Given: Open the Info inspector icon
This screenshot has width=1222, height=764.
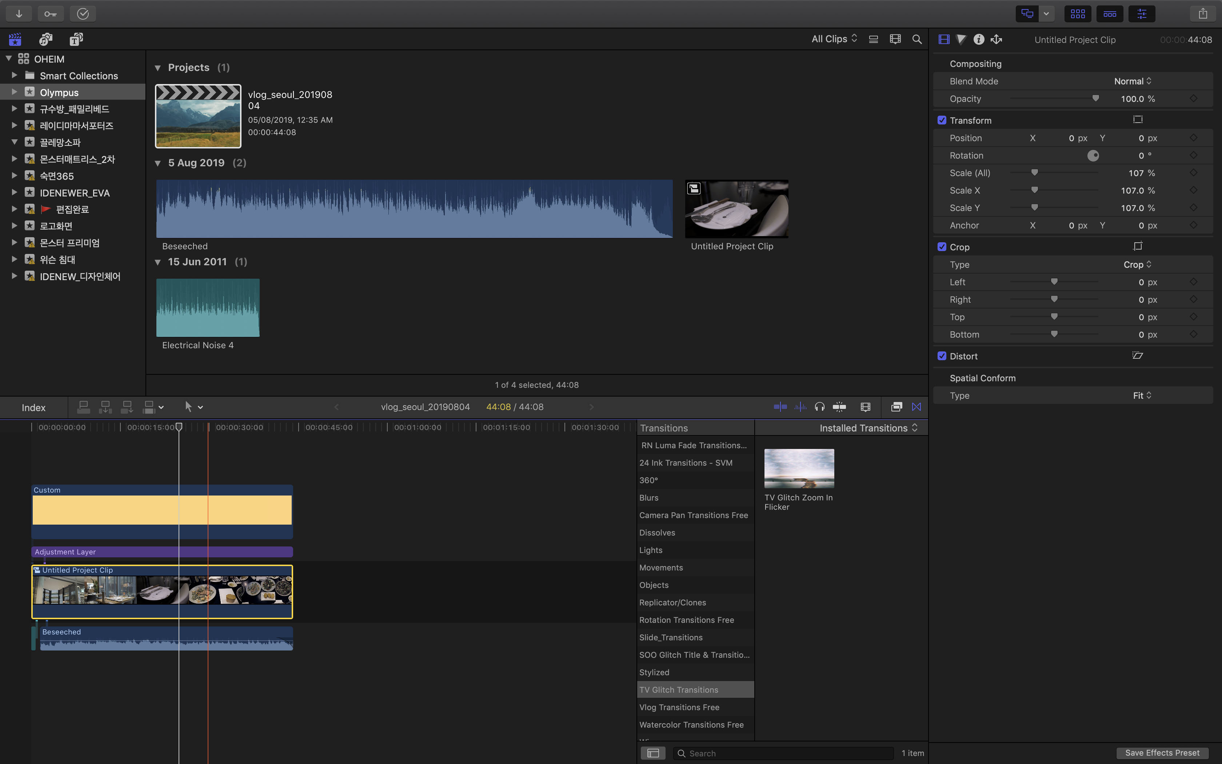Looking at the screenshot, I should pyautogui.click(x=979, y=39).
